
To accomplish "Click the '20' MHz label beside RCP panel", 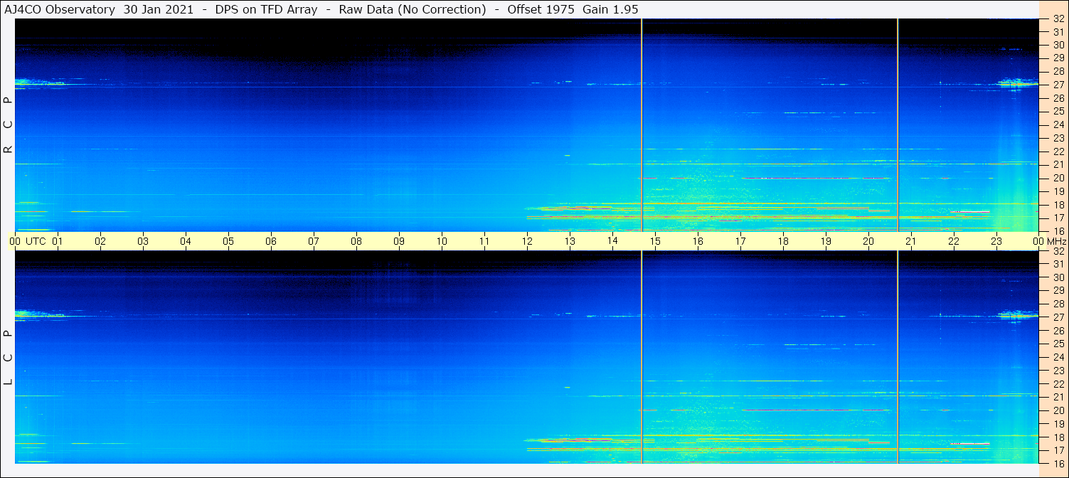I will [x=1058, y=178].
